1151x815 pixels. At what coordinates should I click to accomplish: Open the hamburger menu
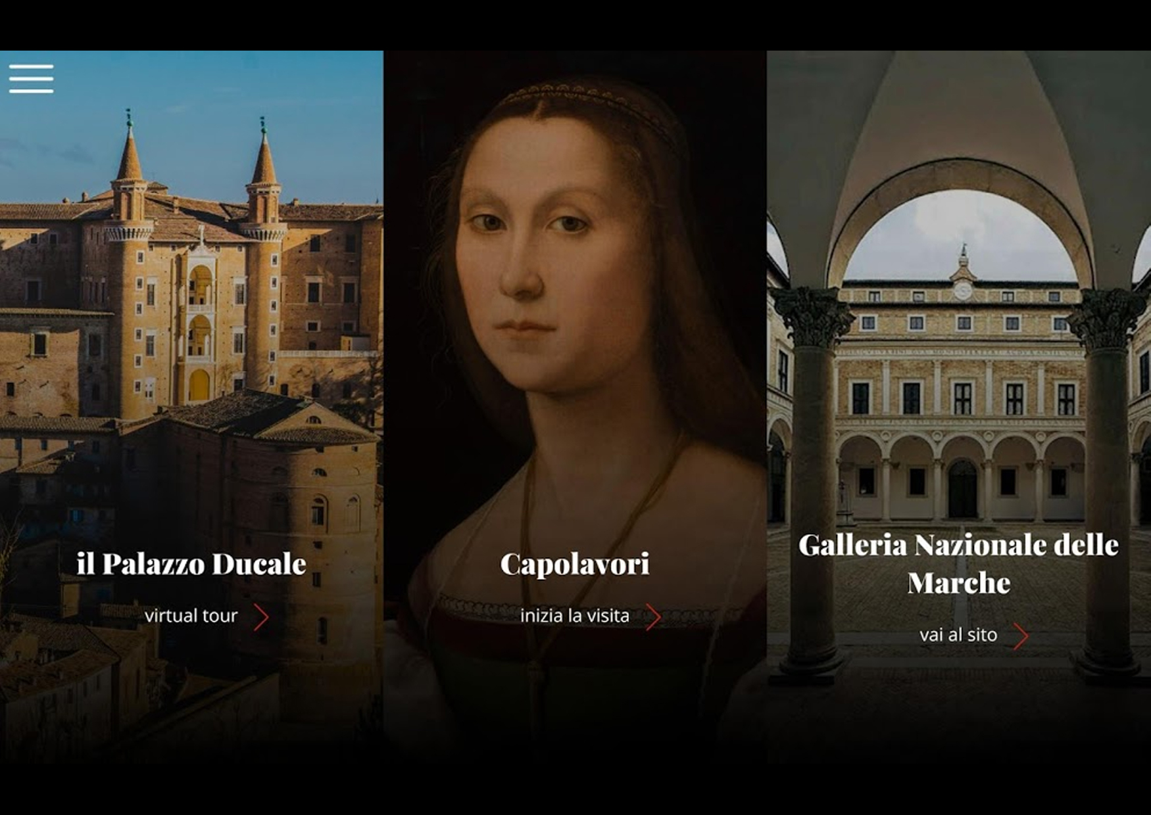click(31, 79)
